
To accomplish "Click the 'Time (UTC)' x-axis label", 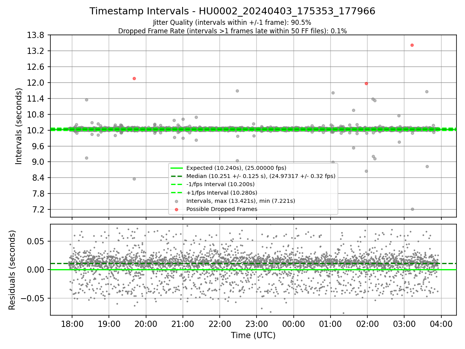I will (x=253, y=335).
